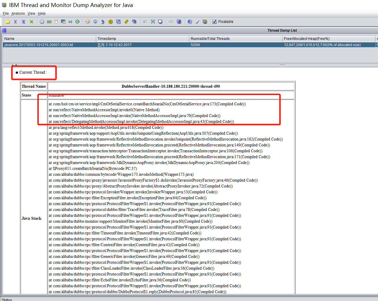The image size is (378, 301).
Task: Open the View menu
Action: coord(31,13)
